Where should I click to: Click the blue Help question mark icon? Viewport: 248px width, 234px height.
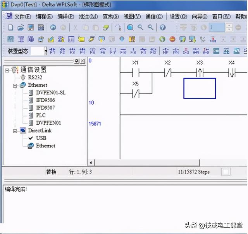tap(163, 28)
